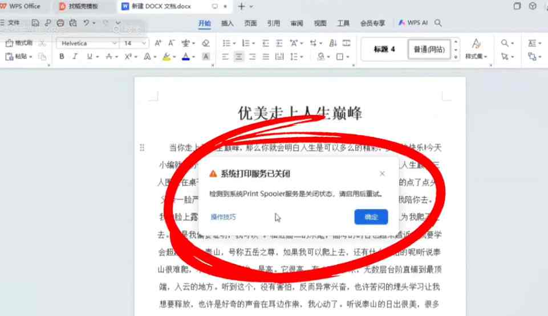Click 确定 button in the dialog

point(371,217)
